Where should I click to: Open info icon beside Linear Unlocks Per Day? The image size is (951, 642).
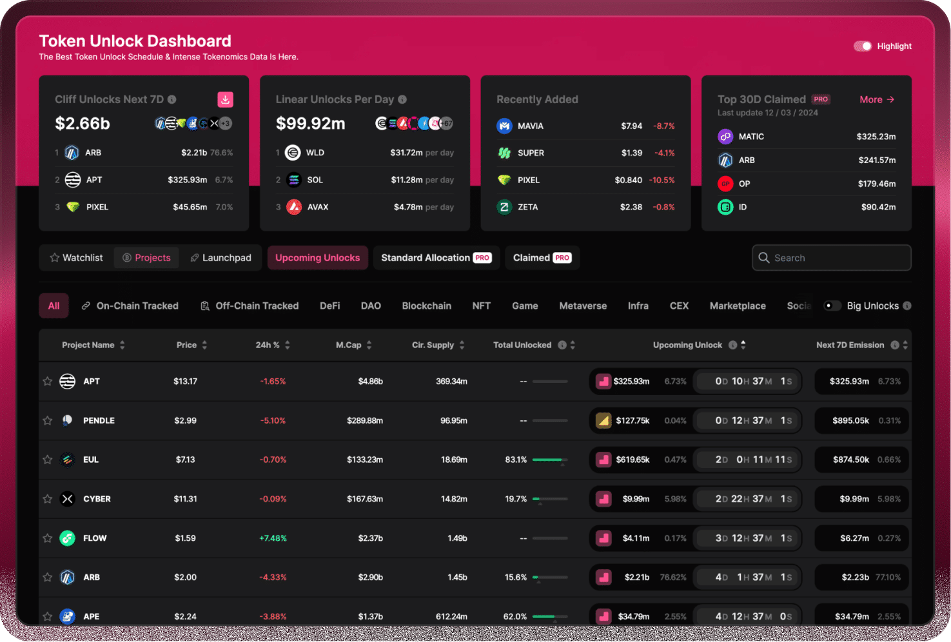point(402,99)
